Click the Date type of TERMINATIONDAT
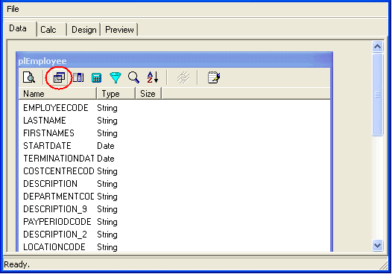 pyautogui.click(x=106, y=159)
